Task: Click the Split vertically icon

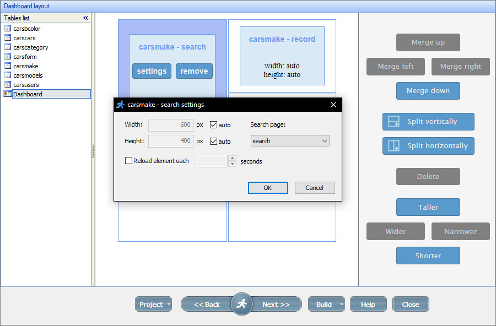Action: [x=393, y=122]
